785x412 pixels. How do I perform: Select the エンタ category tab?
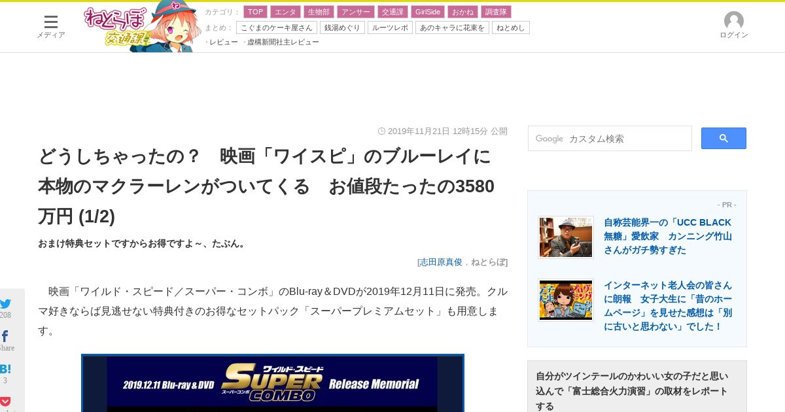(x=285, y=12)
